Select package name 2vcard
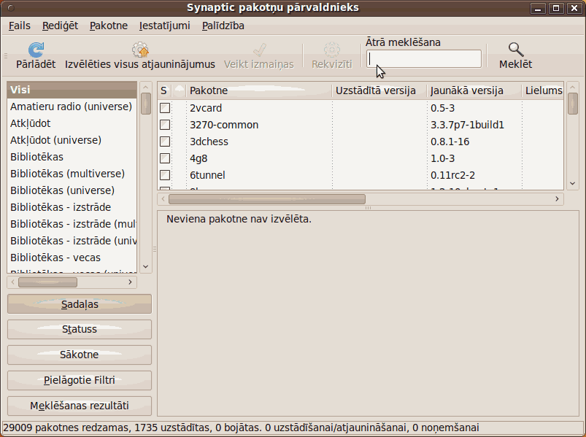The width and height of the screenshot is (586, 437). 206,108
